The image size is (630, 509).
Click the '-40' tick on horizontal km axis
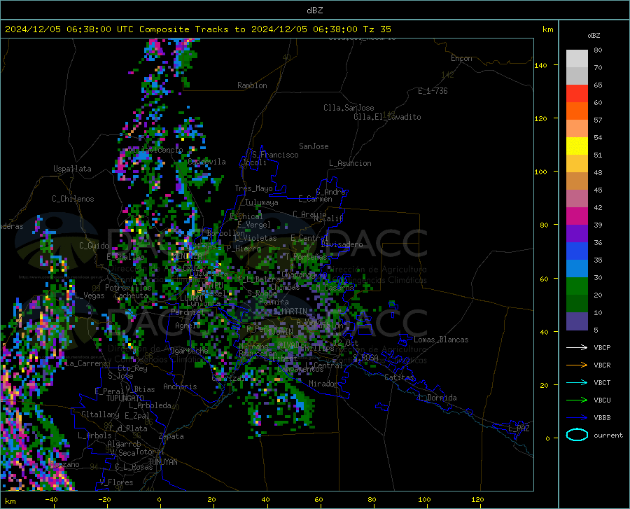click(51, 500)
